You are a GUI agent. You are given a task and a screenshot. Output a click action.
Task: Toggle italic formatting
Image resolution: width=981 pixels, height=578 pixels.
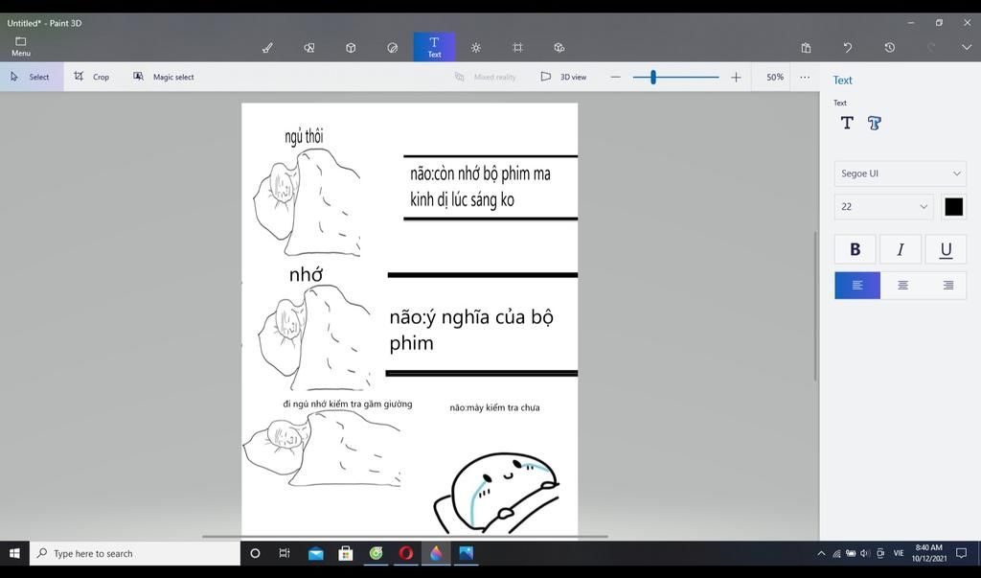(901, 249)
